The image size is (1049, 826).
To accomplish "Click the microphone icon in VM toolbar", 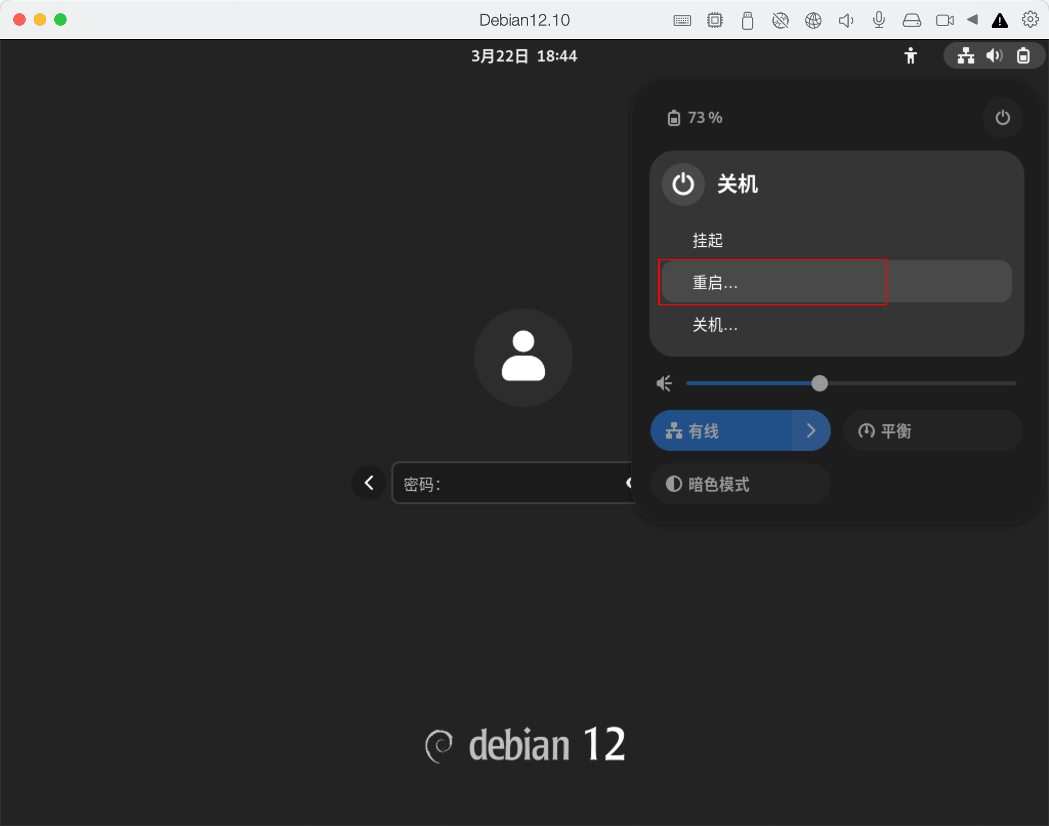I will click(x=878, y=20).
